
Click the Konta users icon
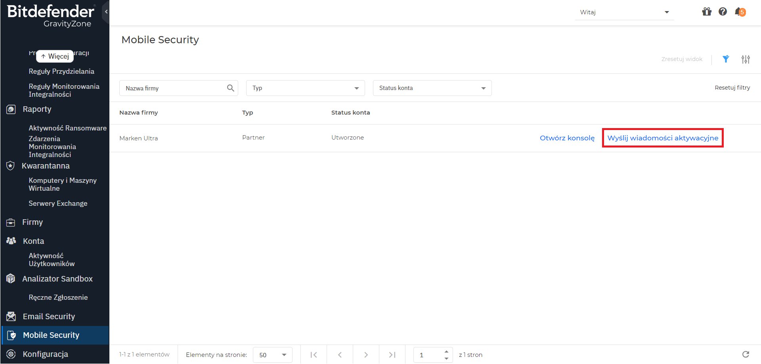pos(11,241)
